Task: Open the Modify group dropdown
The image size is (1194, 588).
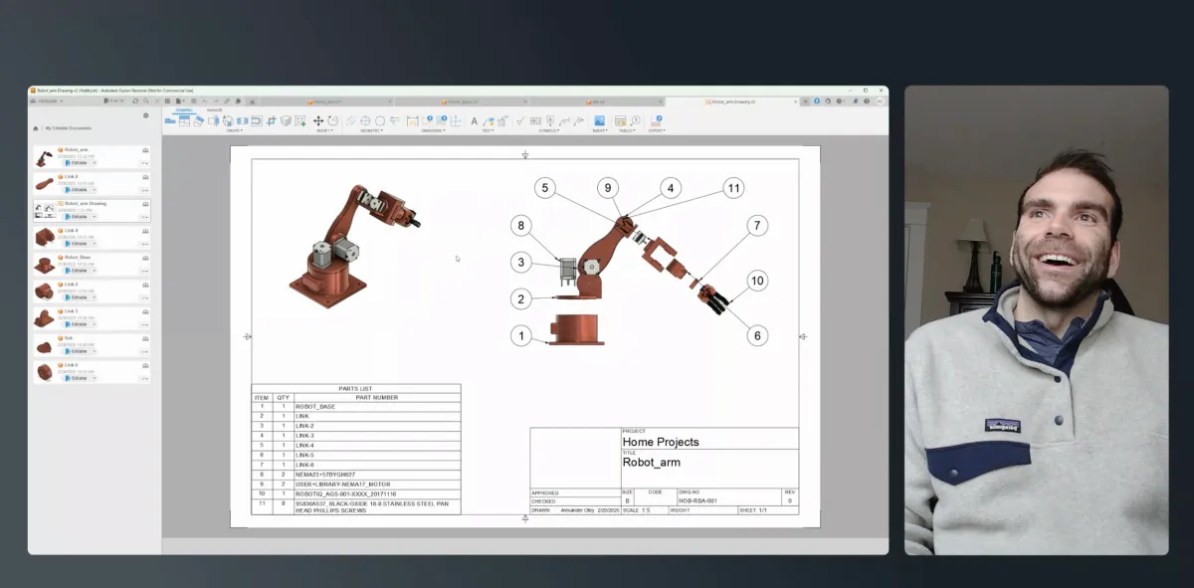Action: pos(324,130)
